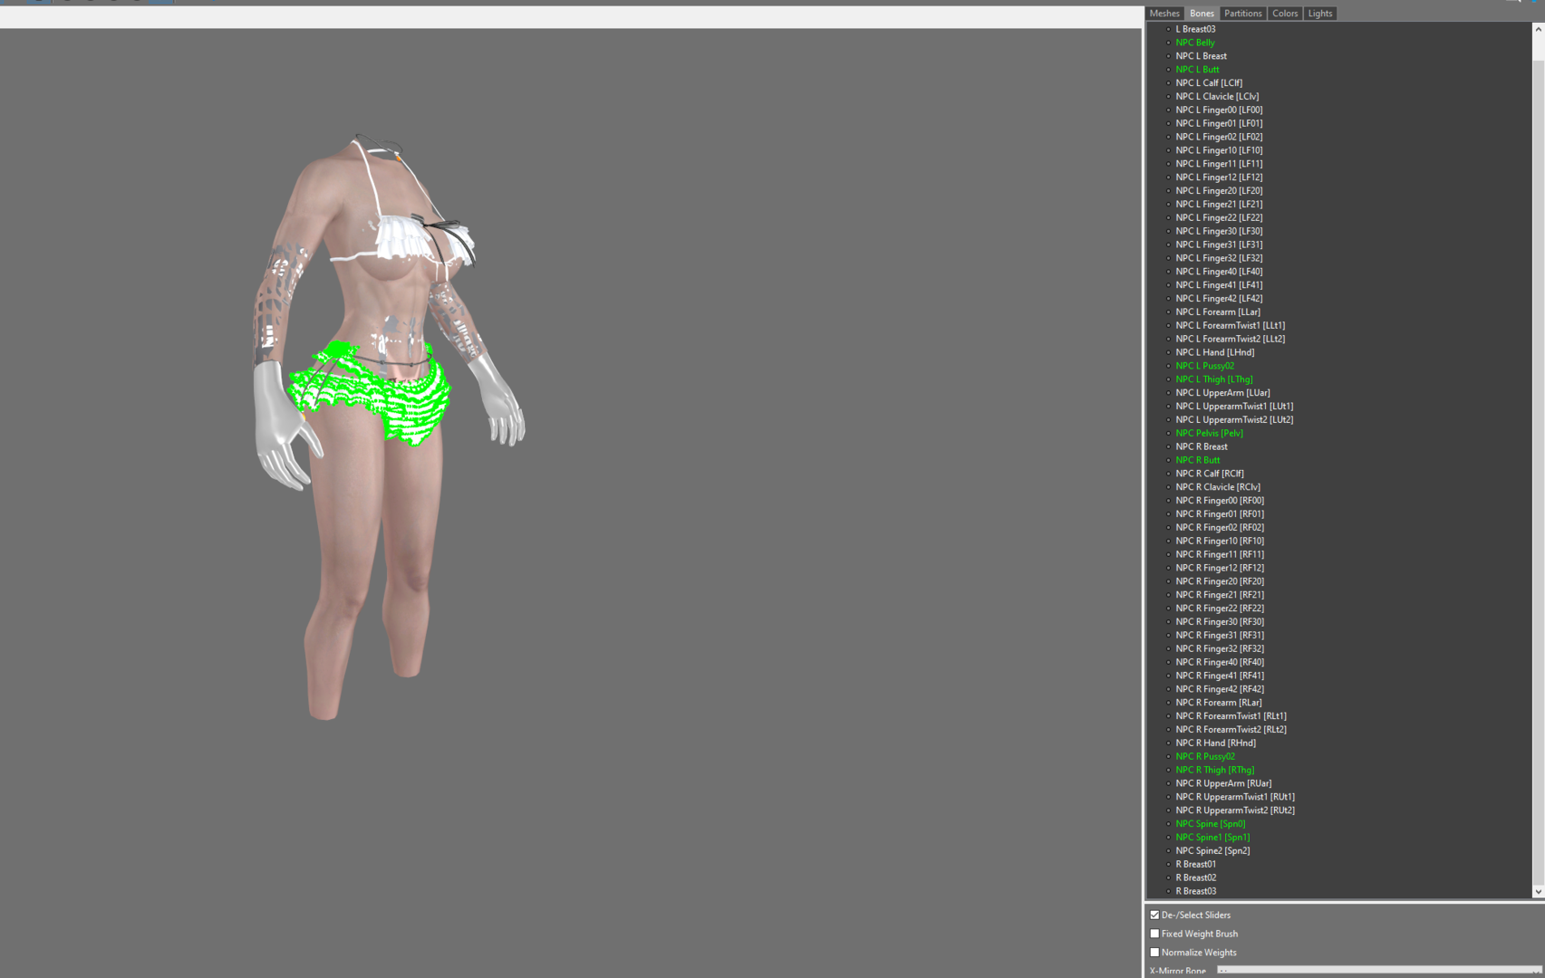Enable Fixed Weight Brush checkbox
This screenshot has width=1545, height=978.
[x=1154, y=934]
